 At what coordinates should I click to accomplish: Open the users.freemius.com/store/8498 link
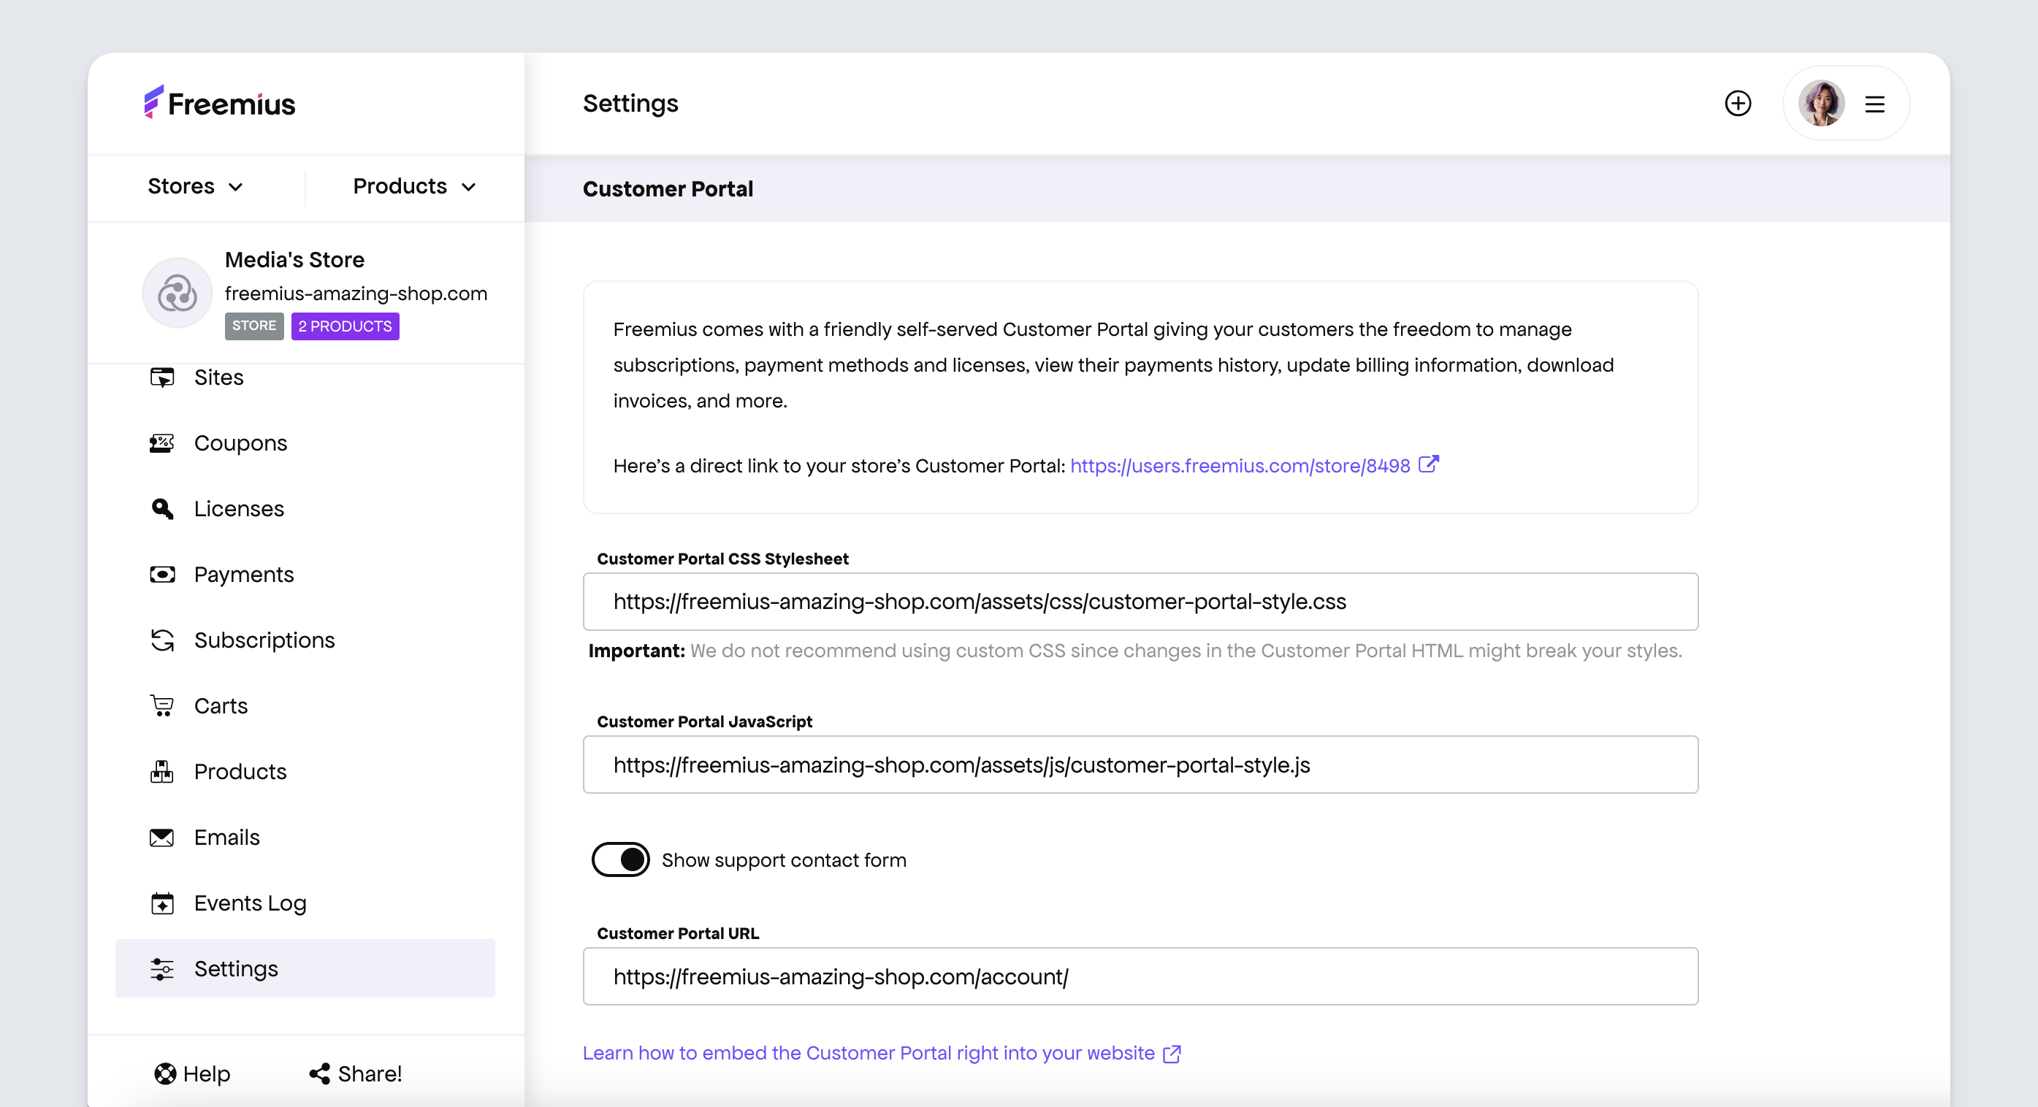[x=1240, y=466]
